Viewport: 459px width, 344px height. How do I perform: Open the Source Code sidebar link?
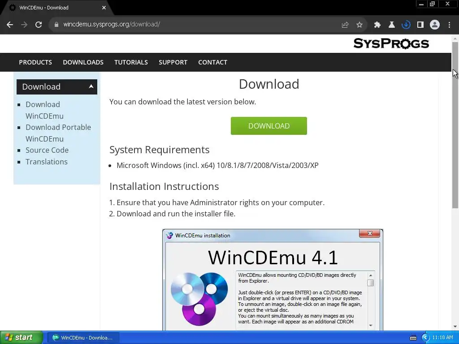pos(47,150)
